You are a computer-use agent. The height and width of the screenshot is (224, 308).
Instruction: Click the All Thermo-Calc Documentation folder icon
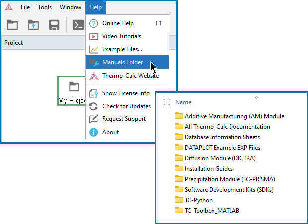tap(179, 126)
